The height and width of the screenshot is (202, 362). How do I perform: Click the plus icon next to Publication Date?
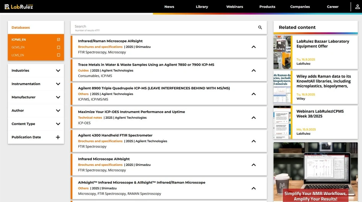click(x=58, y=137)
